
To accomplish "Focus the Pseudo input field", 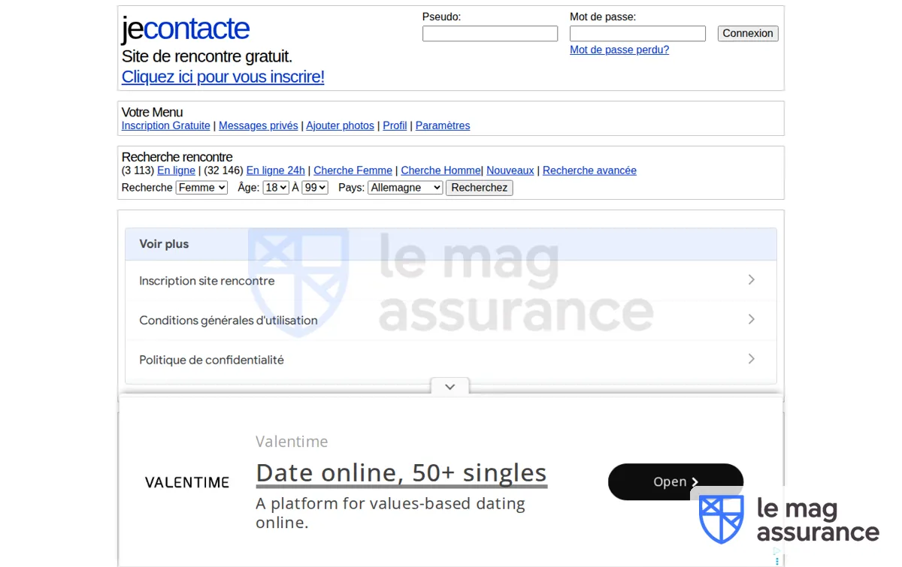I will (x=490, y=34).
